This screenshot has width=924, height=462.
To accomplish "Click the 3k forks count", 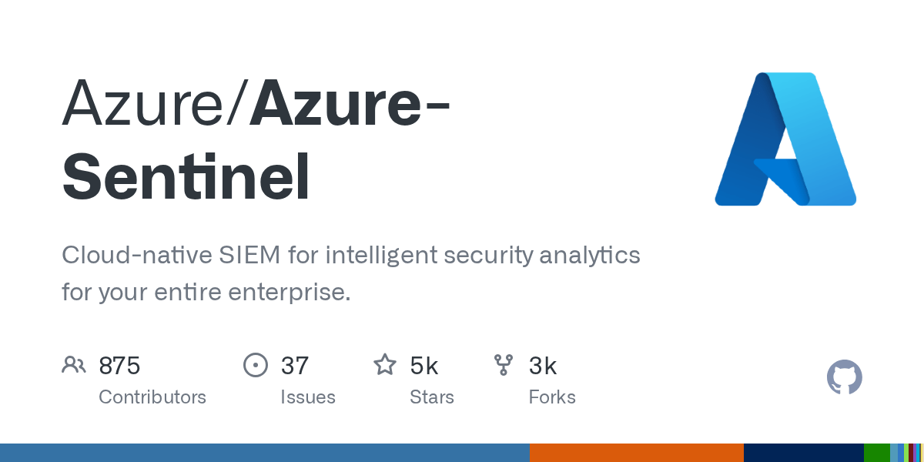I will (x=543, y=366).
